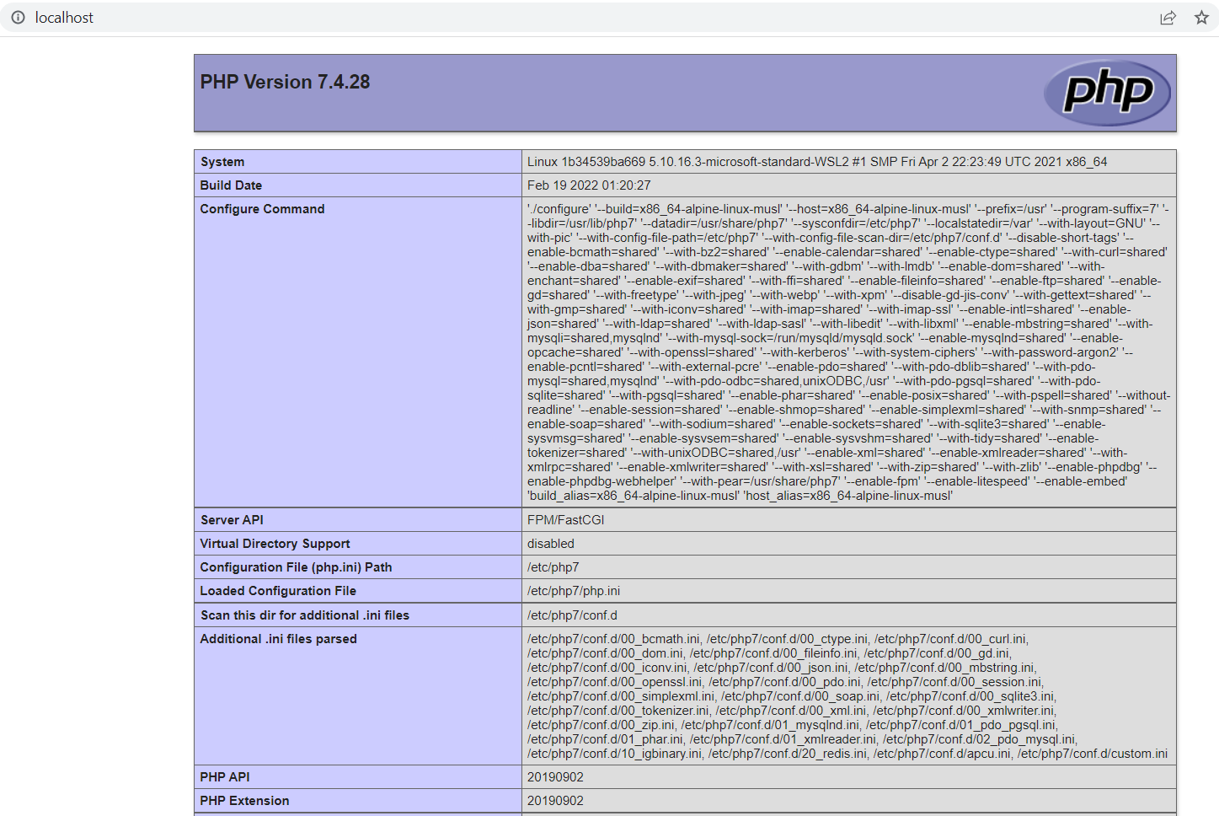Select the Loaded Configuration File label
This screenshot has width=1219, height=816.
(278, 591)
